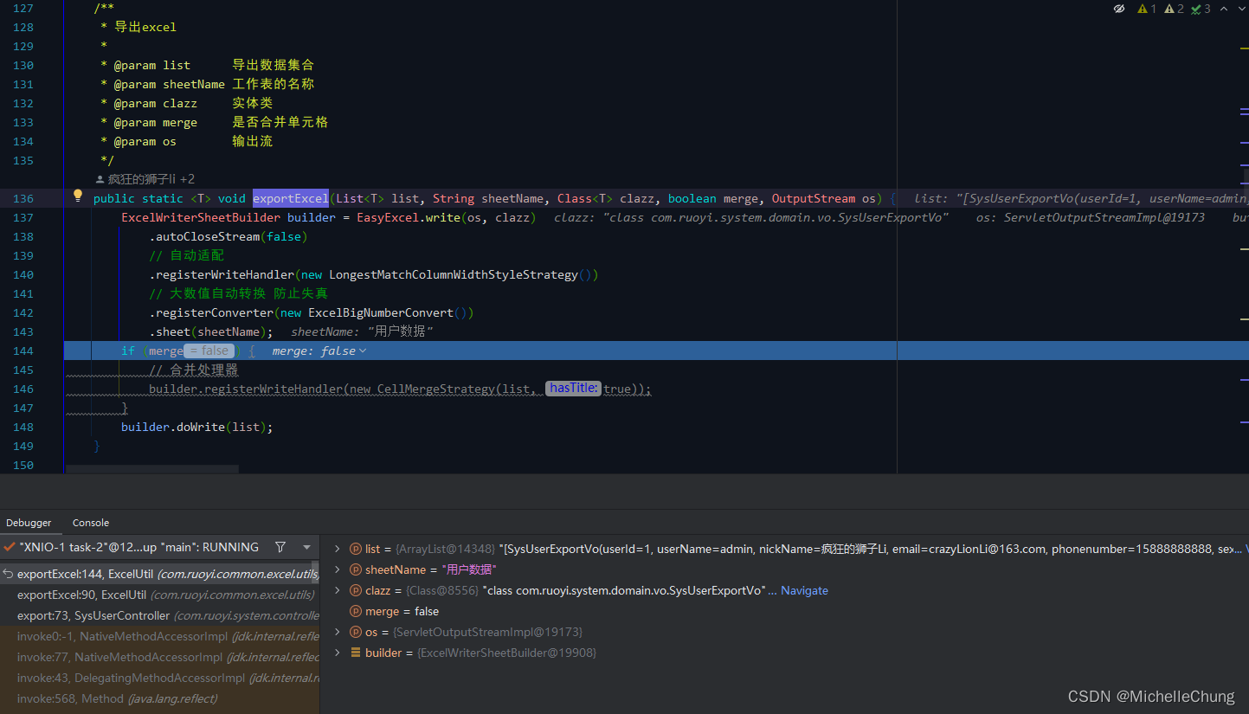Viewport: 1249px width, 714px height.
Task: Select the merge = false variable row
Action: (784, 611)
